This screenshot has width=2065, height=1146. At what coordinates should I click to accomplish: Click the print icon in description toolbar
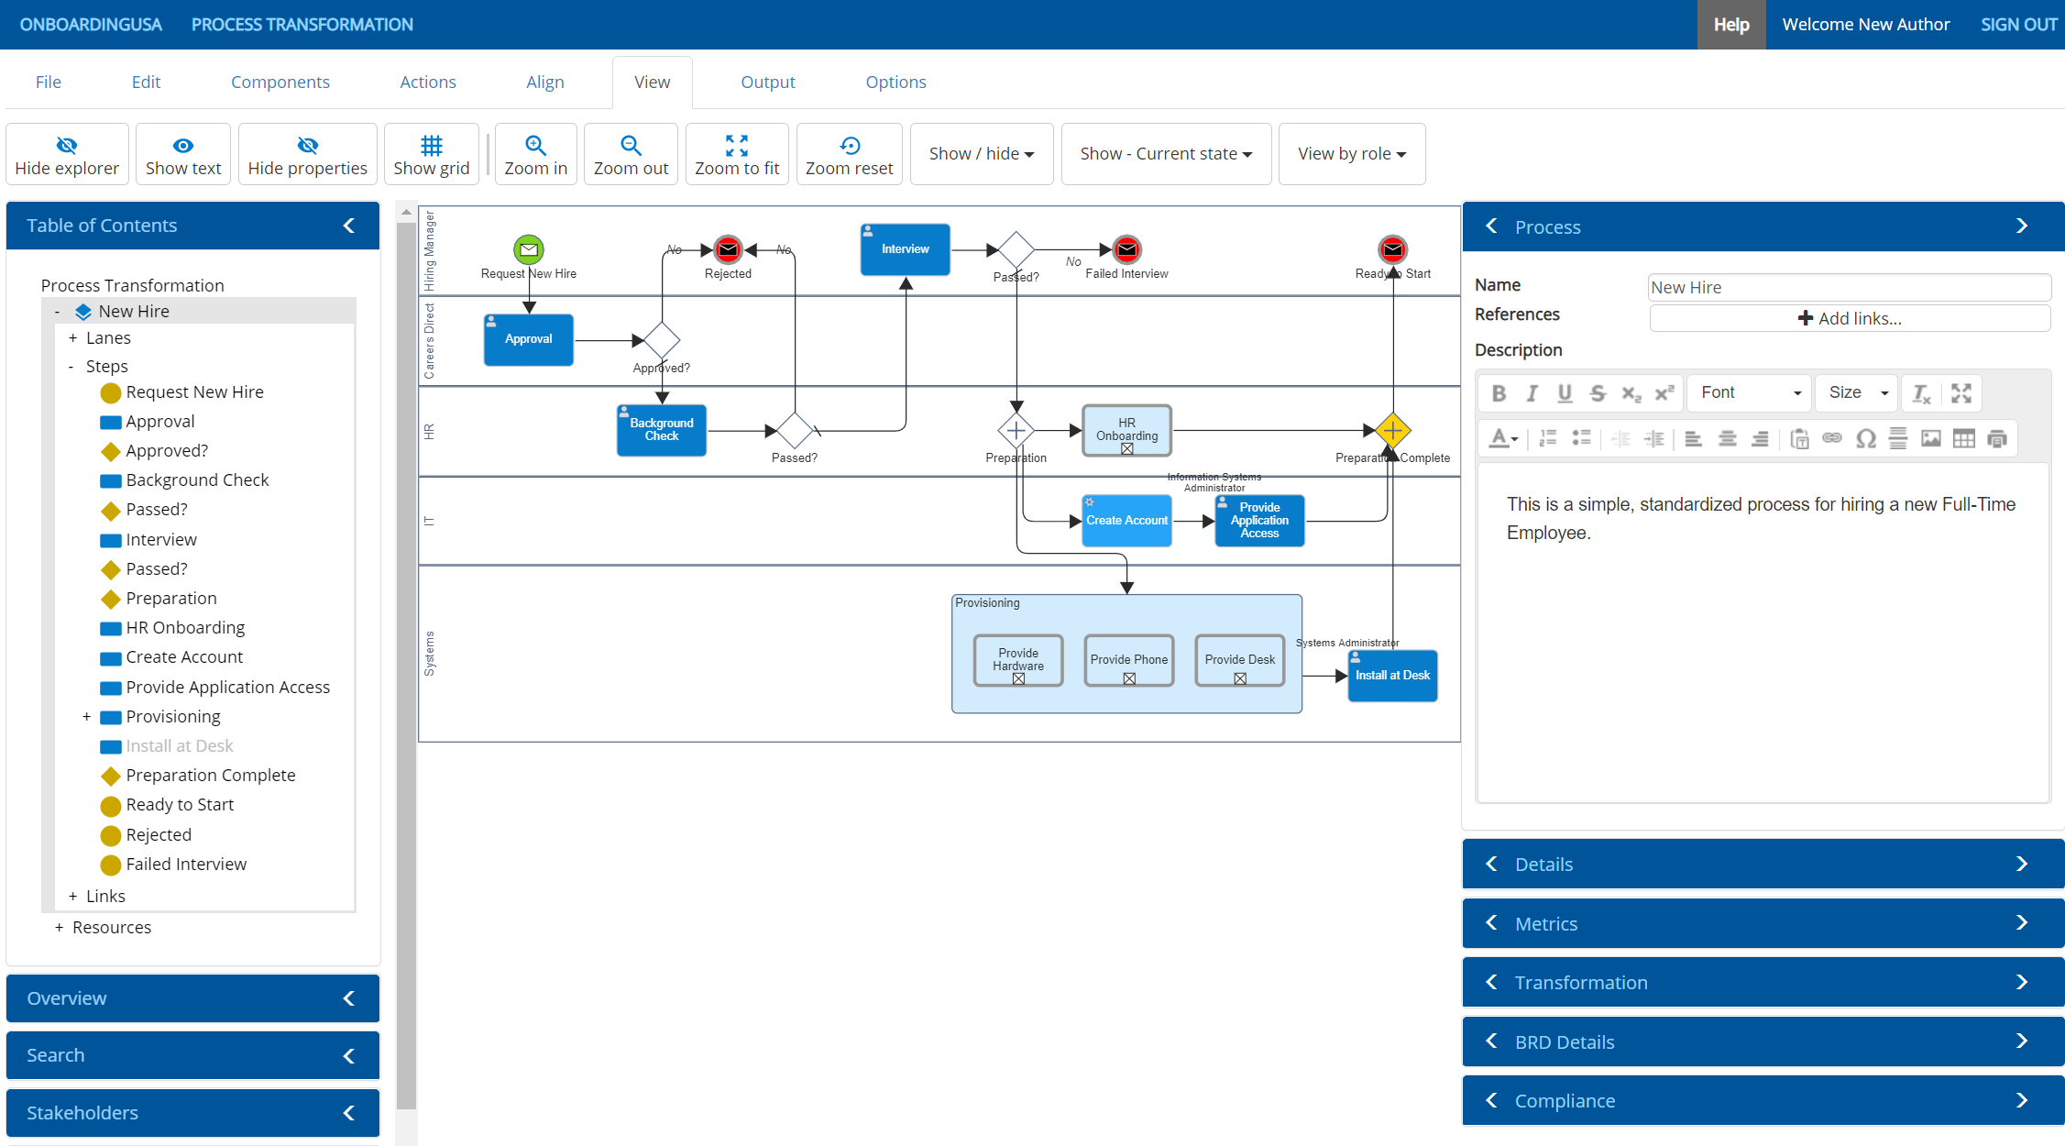coord(1997,439)
